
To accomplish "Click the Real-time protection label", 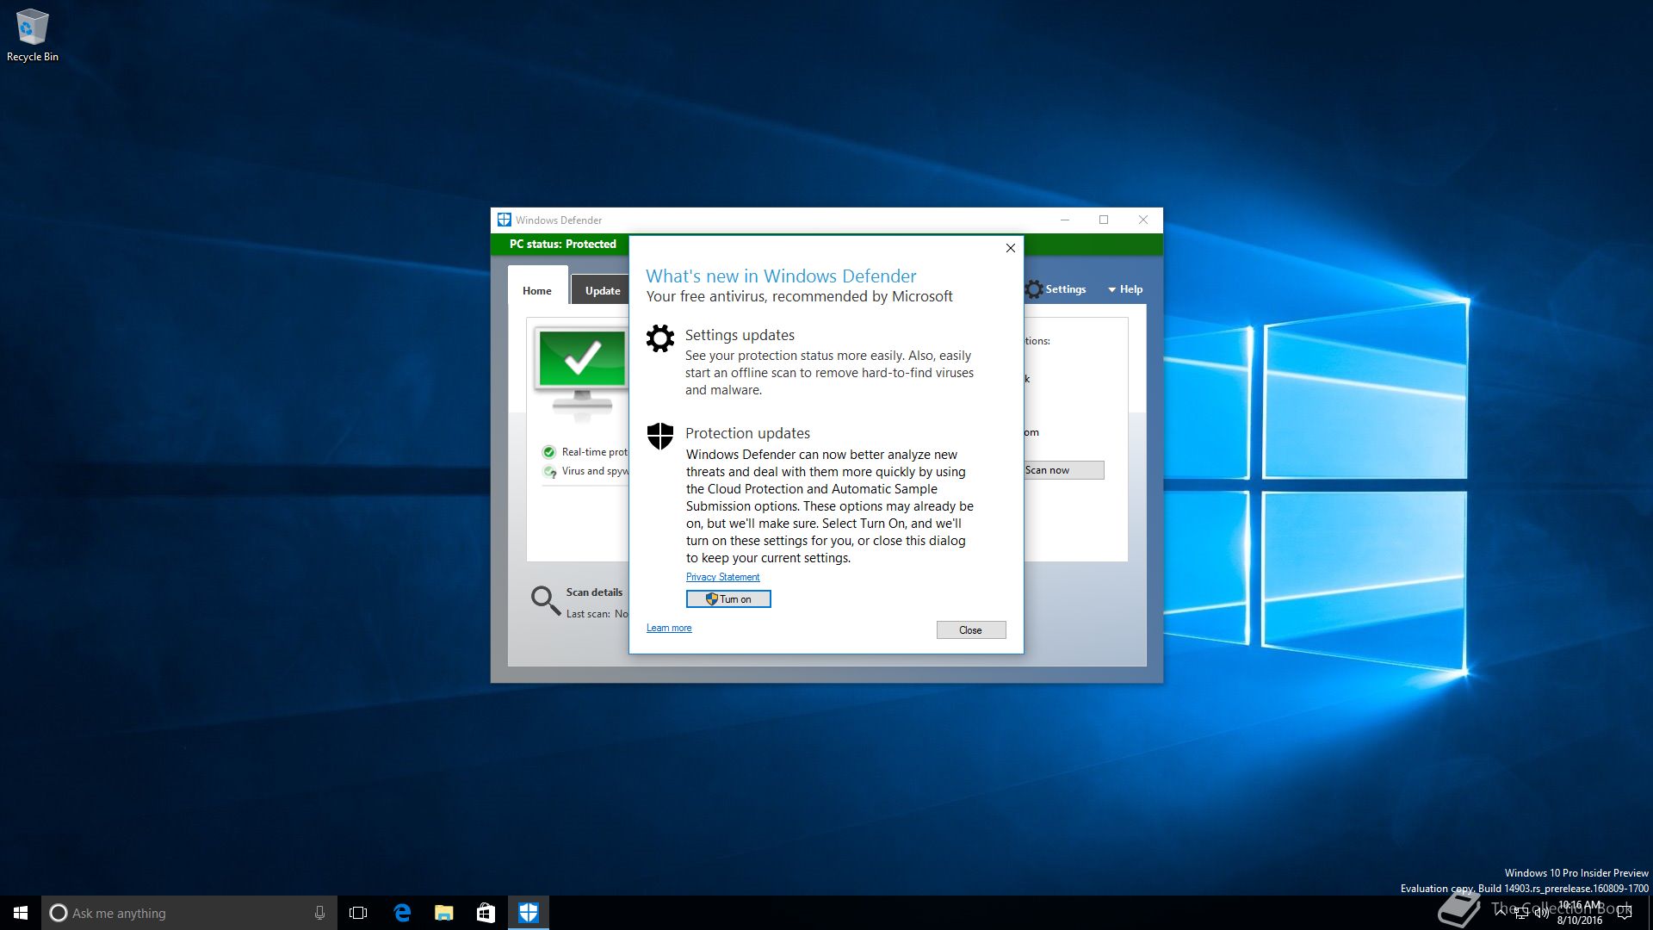I will pos(595,452).
